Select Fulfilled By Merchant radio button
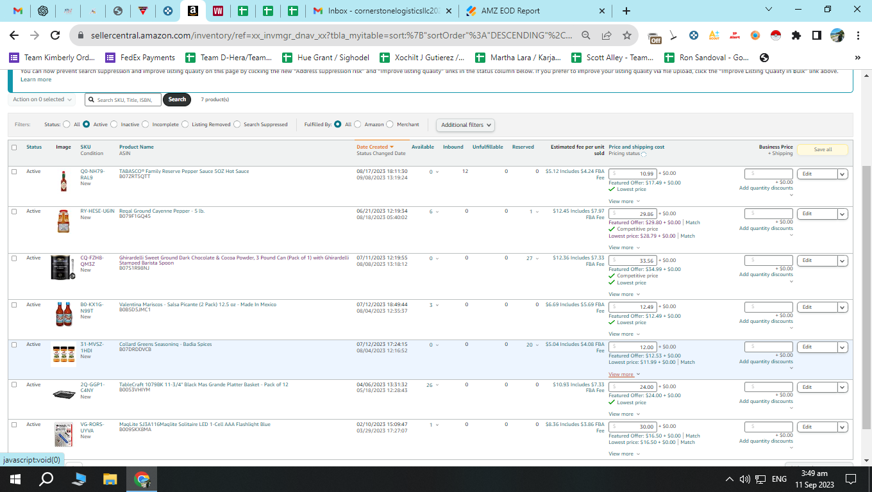 click(390, 124)
